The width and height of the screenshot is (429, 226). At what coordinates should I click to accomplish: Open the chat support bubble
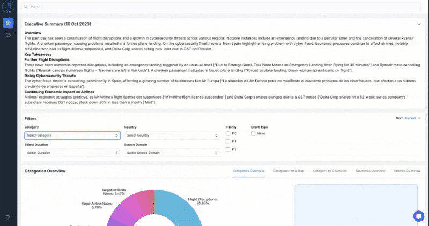click(418, 216)
